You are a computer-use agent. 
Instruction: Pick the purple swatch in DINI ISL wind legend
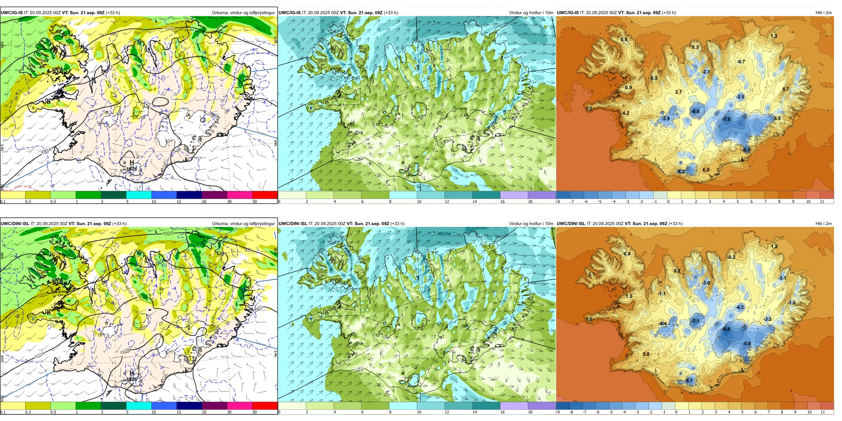tap(542, 405)
